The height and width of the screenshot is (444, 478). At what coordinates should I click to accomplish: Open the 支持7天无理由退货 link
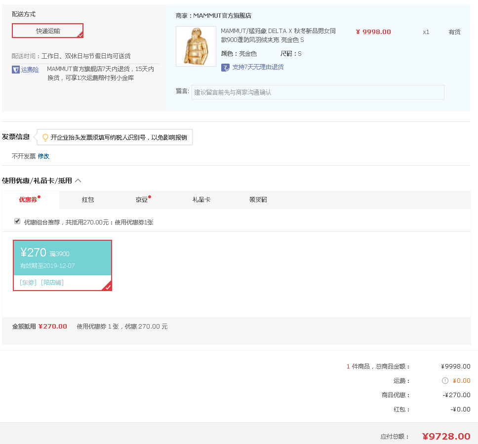pyautogui.click(x=258, y=67)
